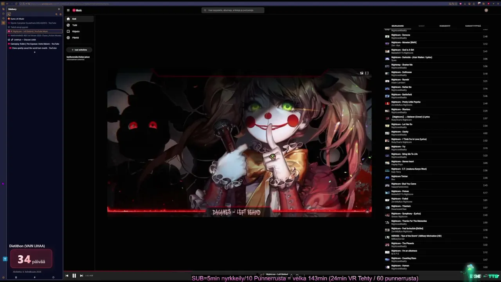Open miniplayer from video overlay

pyautogui.click(x=362, y=73)
